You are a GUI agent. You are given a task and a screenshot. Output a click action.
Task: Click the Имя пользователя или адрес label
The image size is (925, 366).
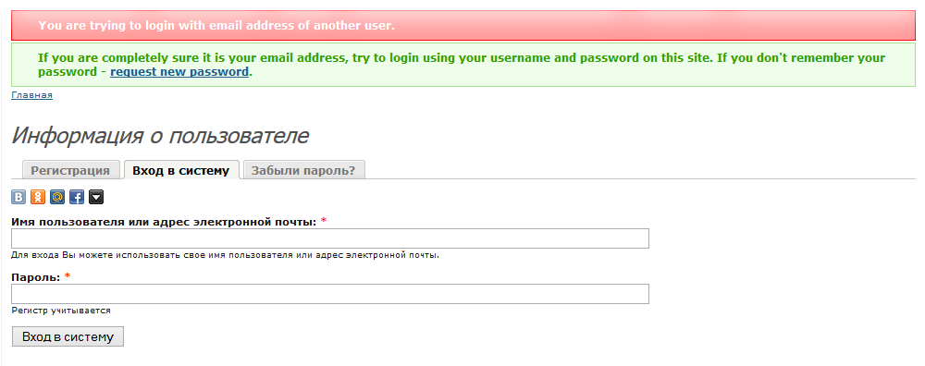164,222
